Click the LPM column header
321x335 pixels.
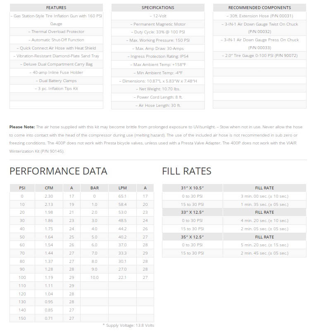[x=122, y=188]
